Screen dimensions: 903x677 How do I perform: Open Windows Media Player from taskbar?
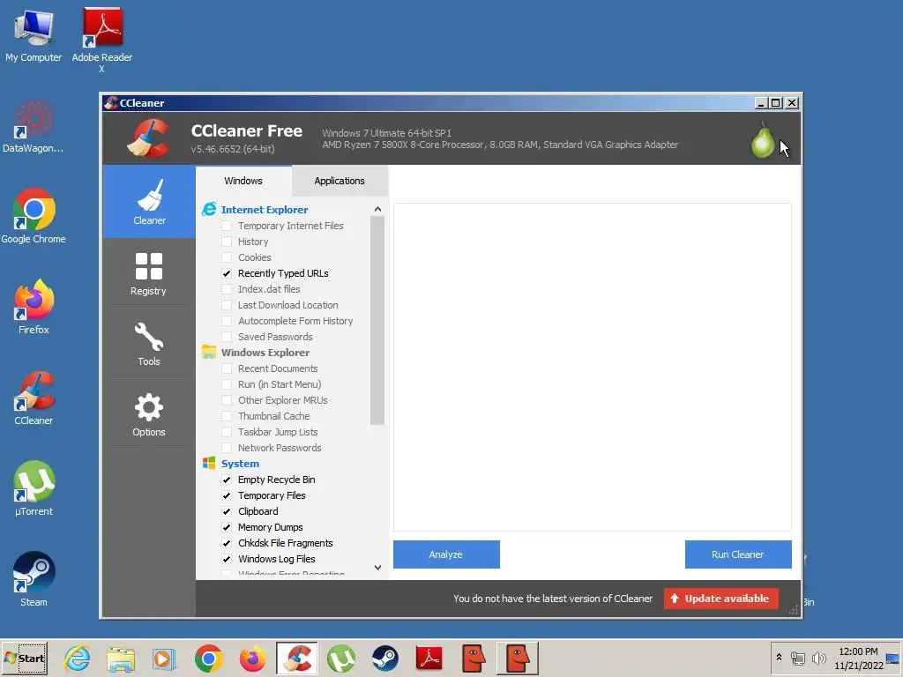pyautogui.click(x=165, y=658)
